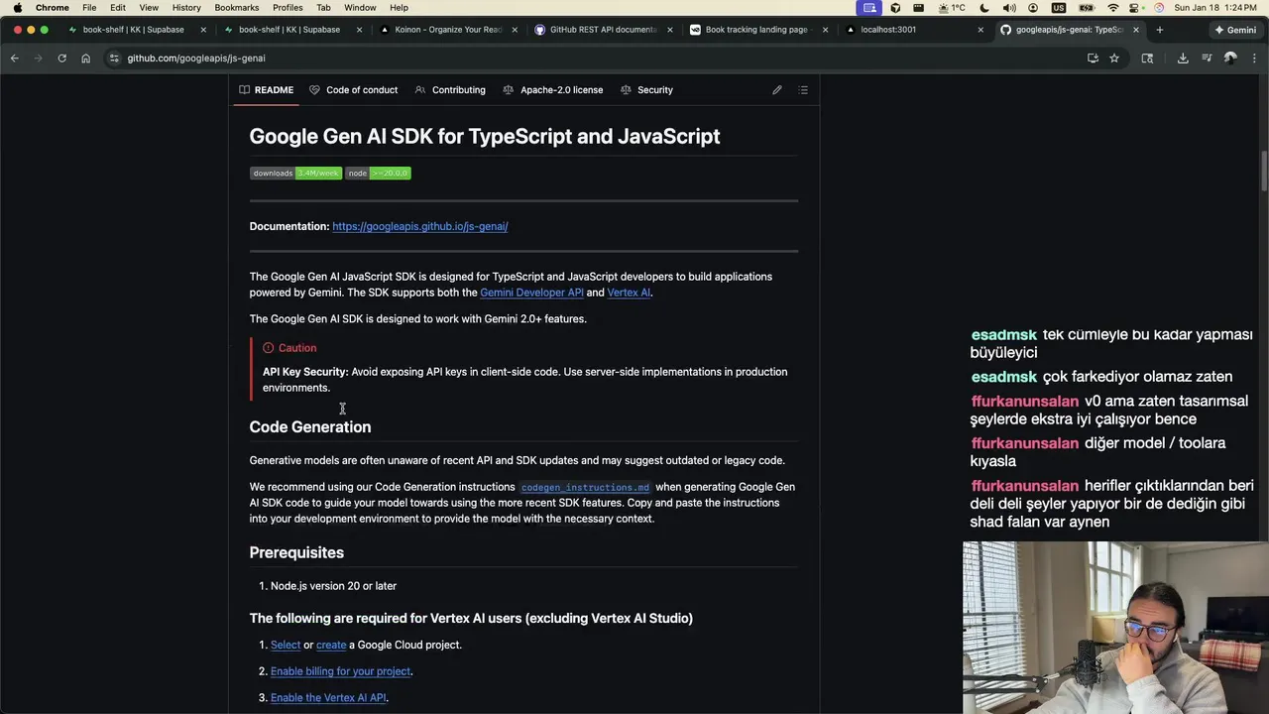Screen dimensions: 1269x714
Task: Click the Gemini button in Chrome
Action: (1235, 30)
